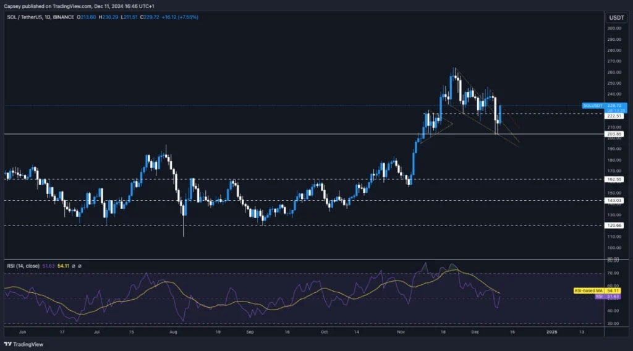Click the Capsey published on TradingView.com header
This screenshot has height=351, width=633.
pos(79,6)
